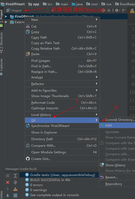135x199 pixels.
Task: Select Show in Explorer menu item
Action: 62,132
